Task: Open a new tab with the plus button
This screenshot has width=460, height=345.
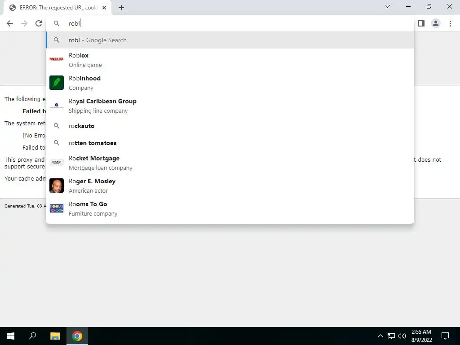Action: coord(121,8)
